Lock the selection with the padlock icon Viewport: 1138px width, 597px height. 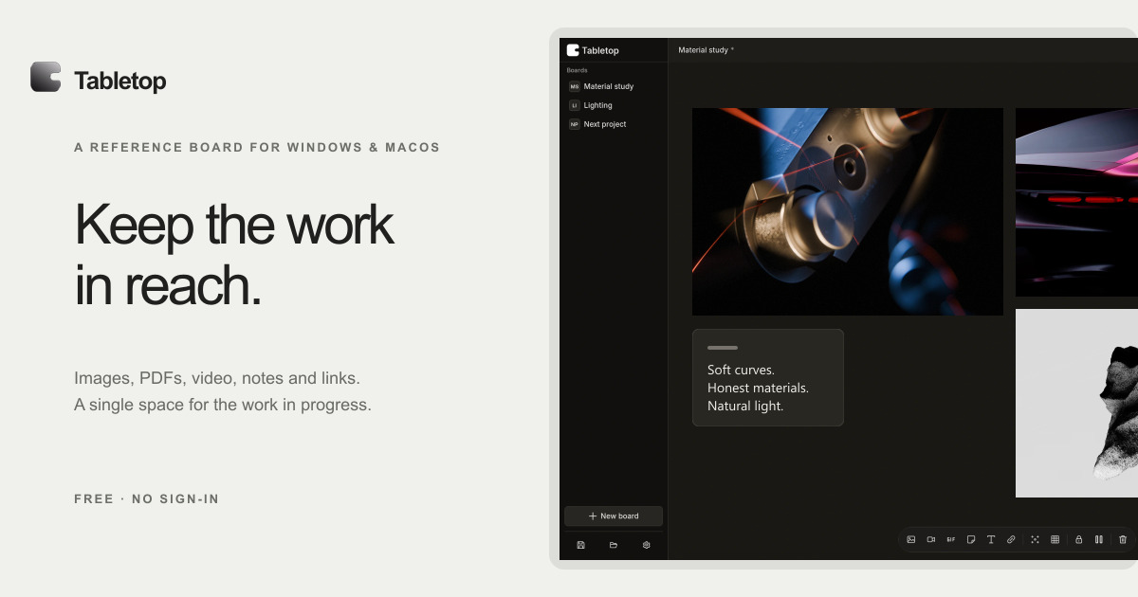click(1078, 539)
